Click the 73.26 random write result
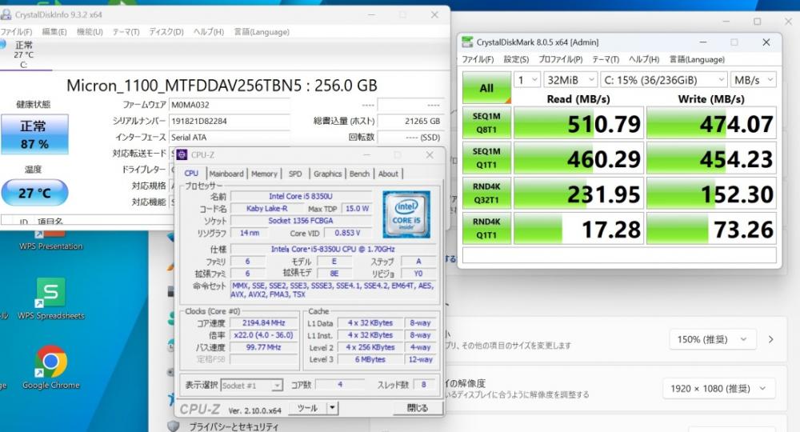The width and height of the screenshot is (800, 432). pyautogui.click(x=711, y=229)
